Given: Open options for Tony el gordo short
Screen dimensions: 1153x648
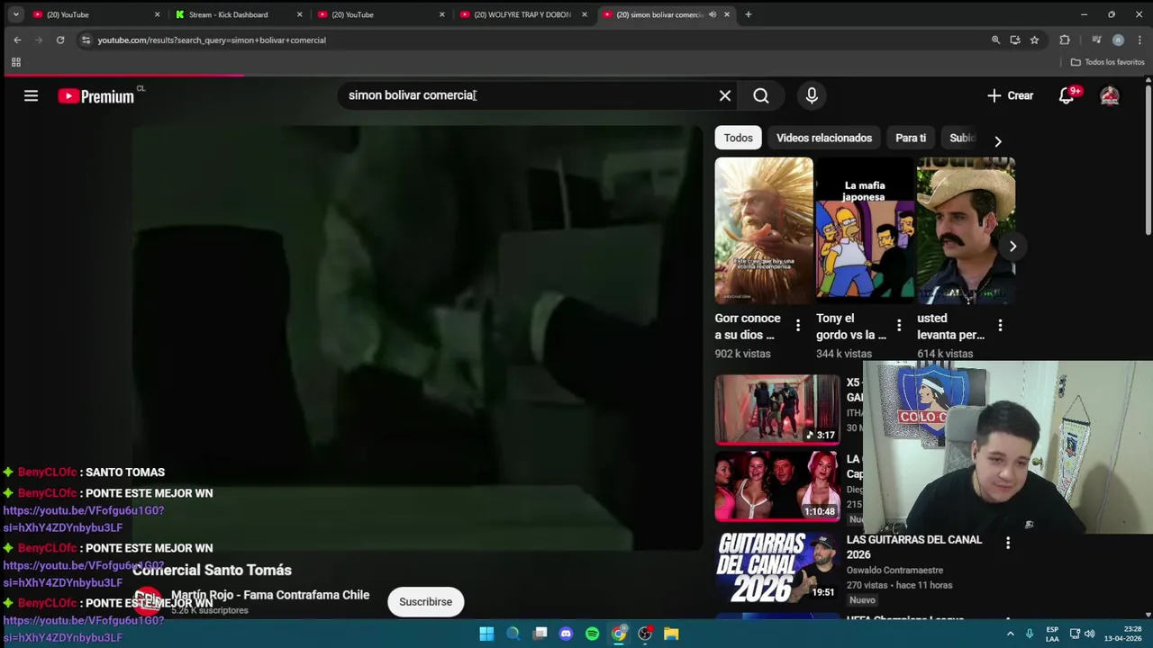Looking at the screenshot, I should point(898,326).
